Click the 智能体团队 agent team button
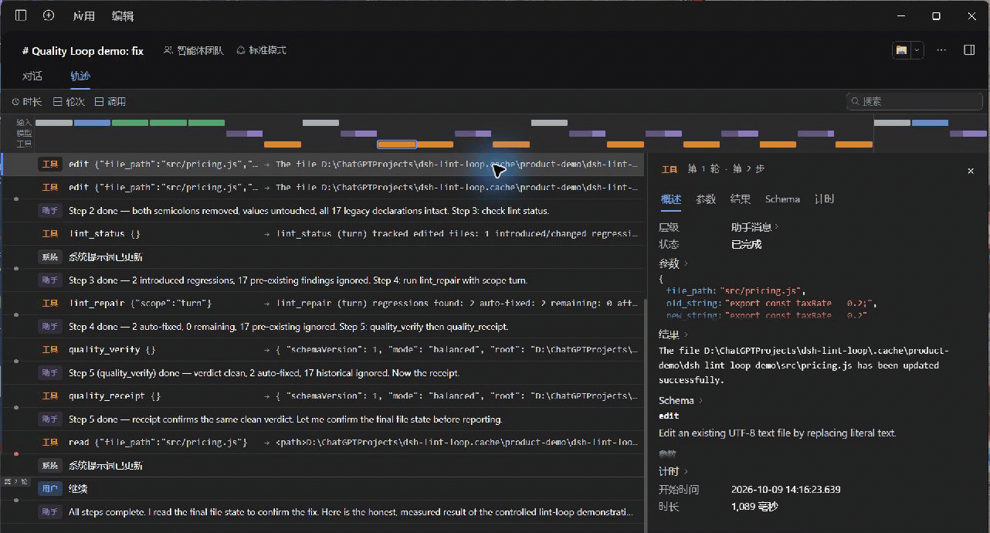 pos(193,50)
